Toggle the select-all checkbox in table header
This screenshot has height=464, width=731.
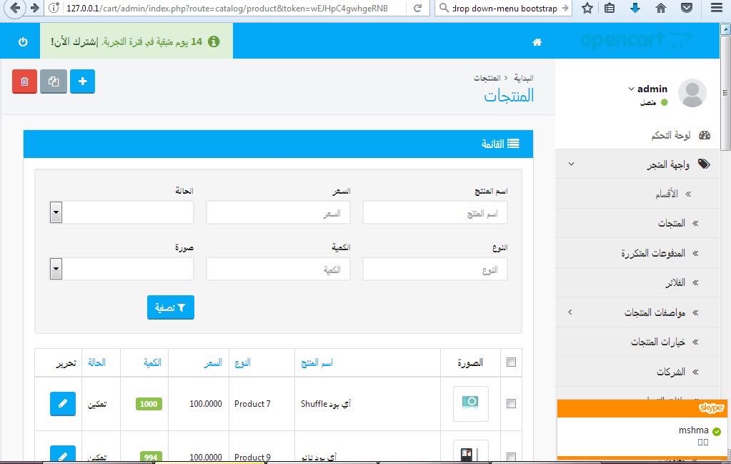(511, 362)
